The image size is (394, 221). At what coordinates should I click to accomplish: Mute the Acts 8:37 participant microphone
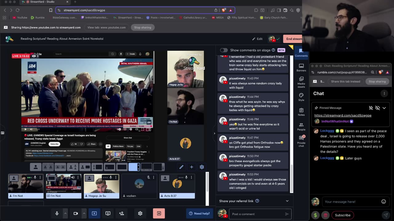187,177
